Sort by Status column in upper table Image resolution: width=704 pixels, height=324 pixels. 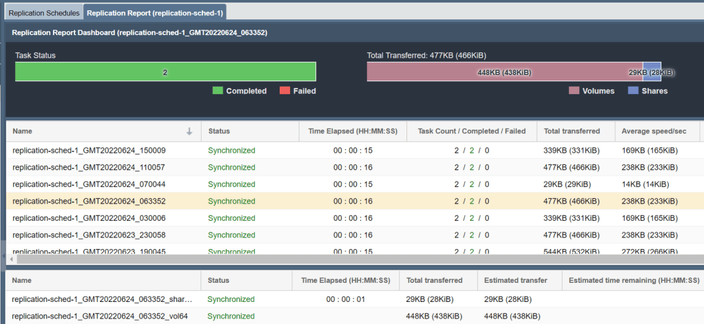219,131
